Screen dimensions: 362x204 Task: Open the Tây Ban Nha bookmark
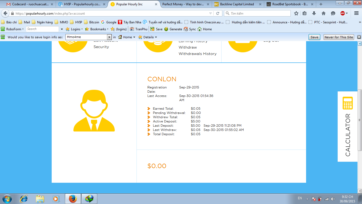(x=130, y=22)
